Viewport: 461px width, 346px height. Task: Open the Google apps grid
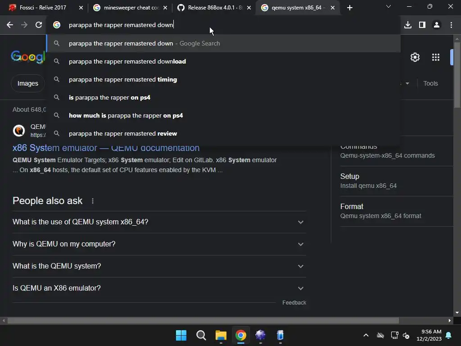pos(436,57)
